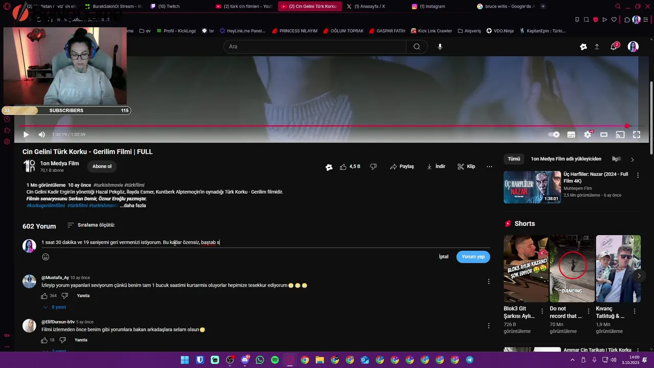Like the comment by @Mustafa_Ay
The image size is (654, 368).
point(44,296)
